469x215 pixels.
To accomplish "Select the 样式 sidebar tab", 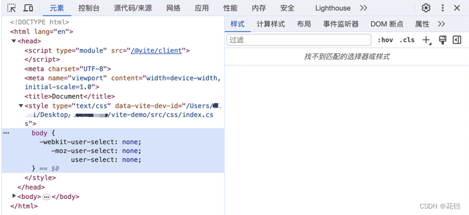I will [x=238, y=24].
